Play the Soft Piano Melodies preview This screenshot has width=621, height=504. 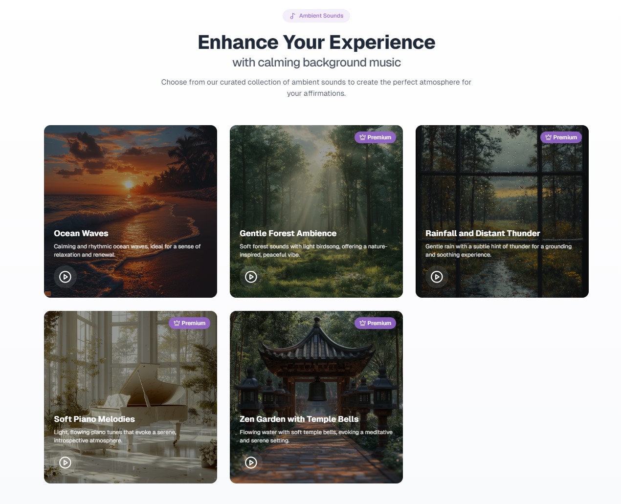point(65,462)
